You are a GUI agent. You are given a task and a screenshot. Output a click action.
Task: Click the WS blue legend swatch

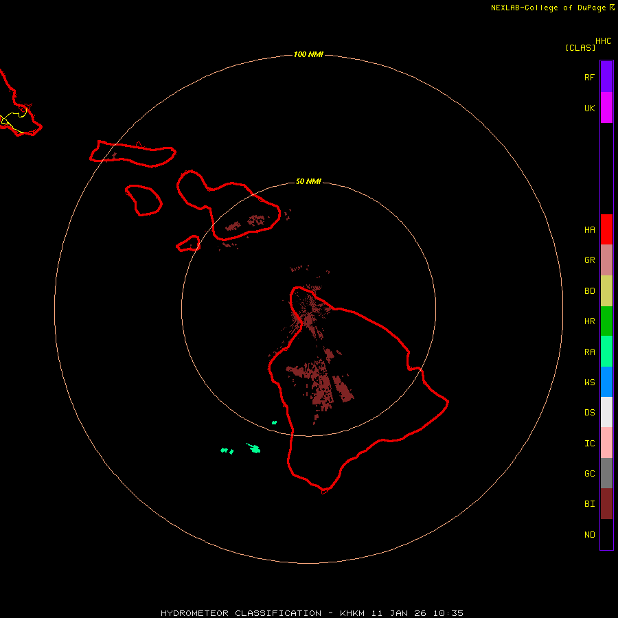tap(606, 382)
